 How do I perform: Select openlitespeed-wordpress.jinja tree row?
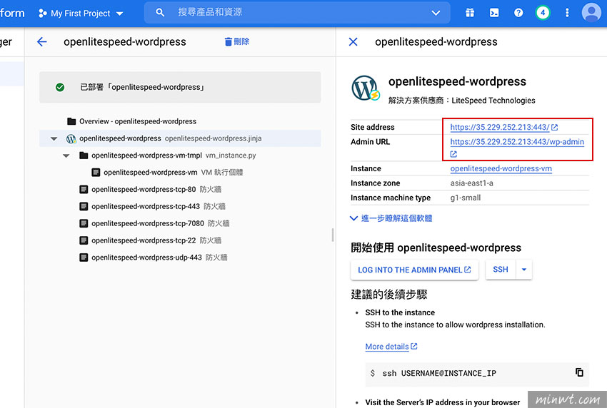pos(180,138)
